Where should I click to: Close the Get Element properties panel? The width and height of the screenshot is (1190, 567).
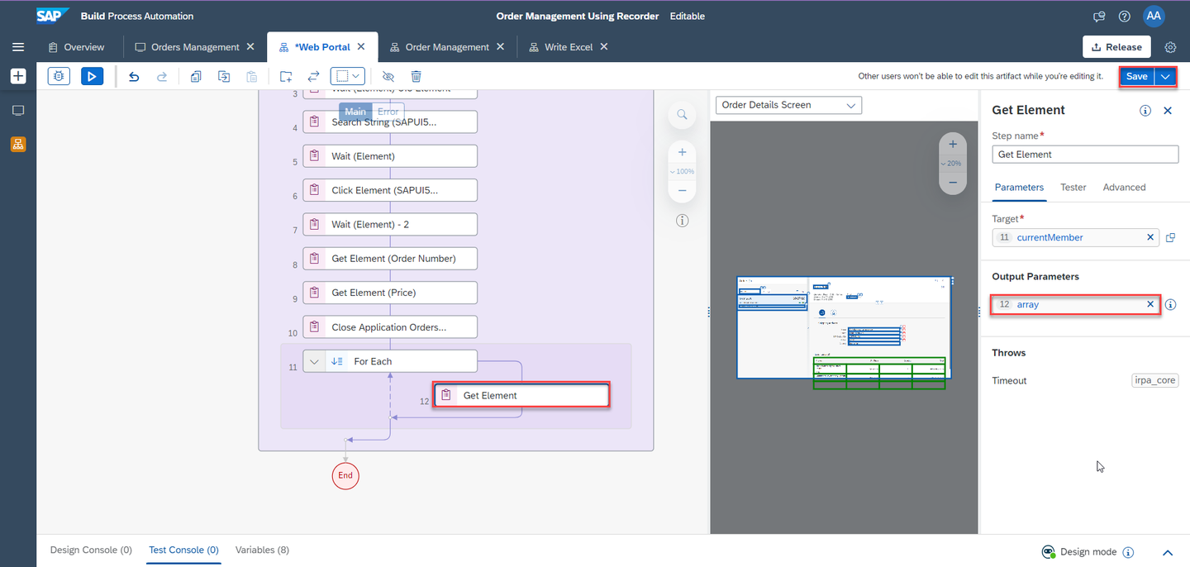point(1168,111)
